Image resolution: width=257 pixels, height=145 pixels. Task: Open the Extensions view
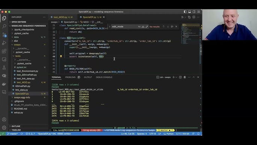(4, 51)
